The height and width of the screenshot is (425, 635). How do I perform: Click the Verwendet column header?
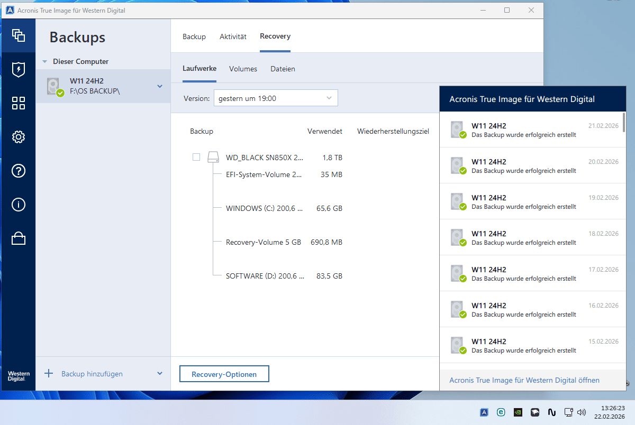(325, 131)
